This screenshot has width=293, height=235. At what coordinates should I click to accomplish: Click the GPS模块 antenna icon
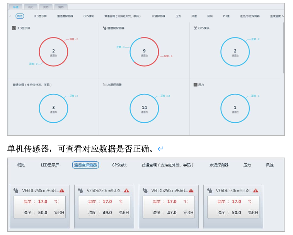pos(196,28)
